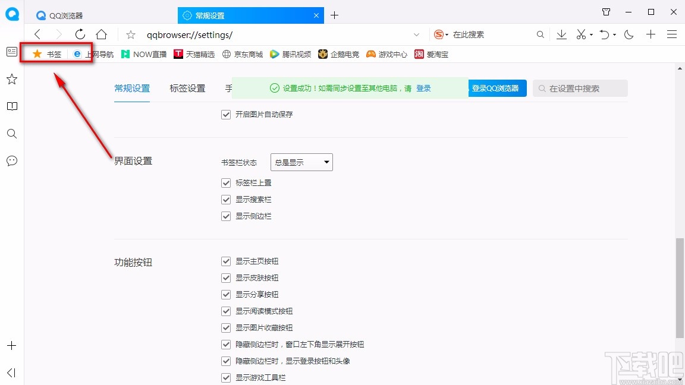Enable night mode with the moon icon
Image resolution: width=685 pixels, height=385 pixels.
point(629,34)
